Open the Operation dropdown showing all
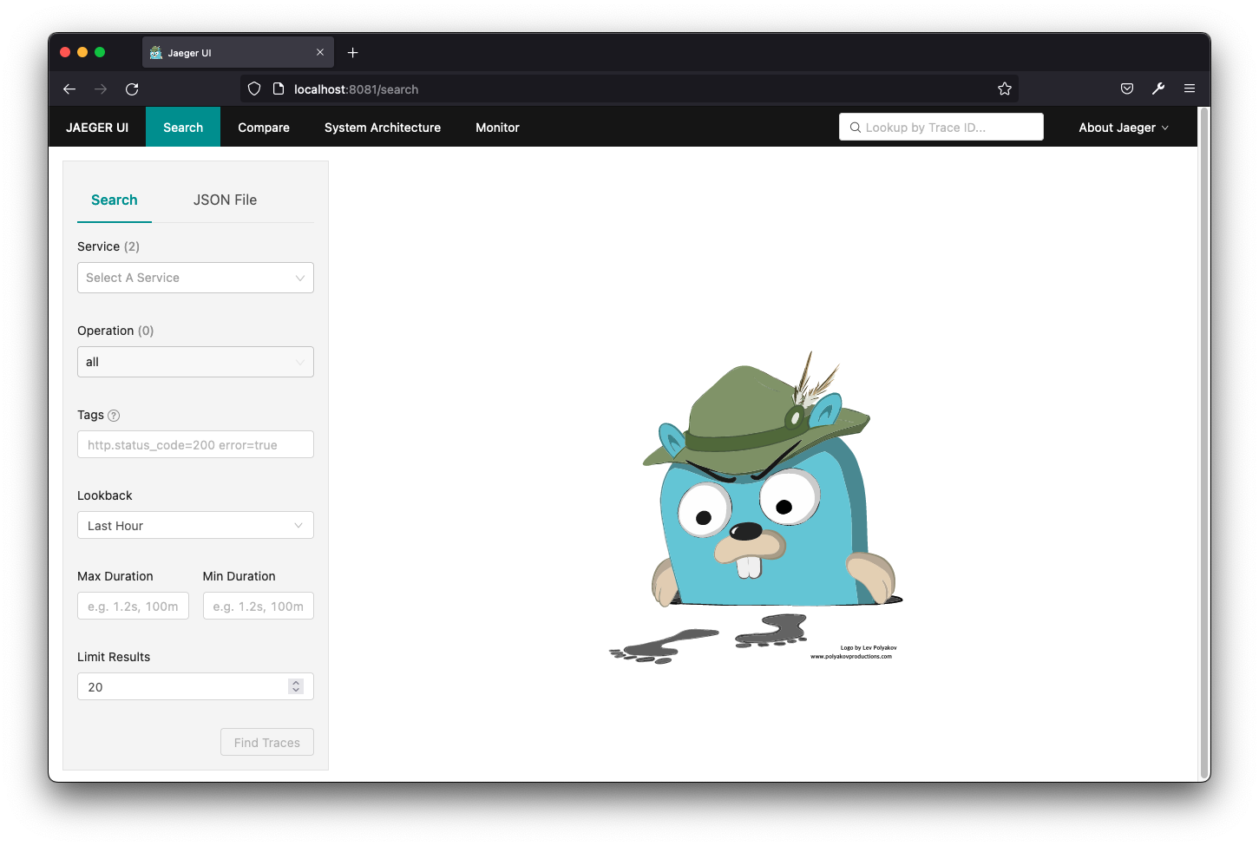 (195, 362)
